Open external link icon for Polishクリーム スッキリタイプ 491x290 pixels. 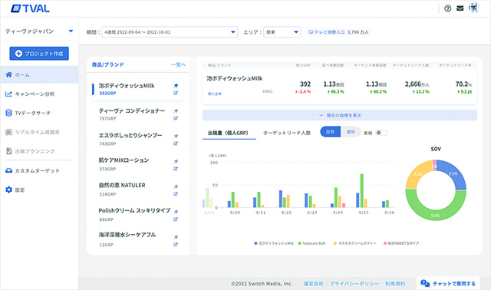[176, 219]
